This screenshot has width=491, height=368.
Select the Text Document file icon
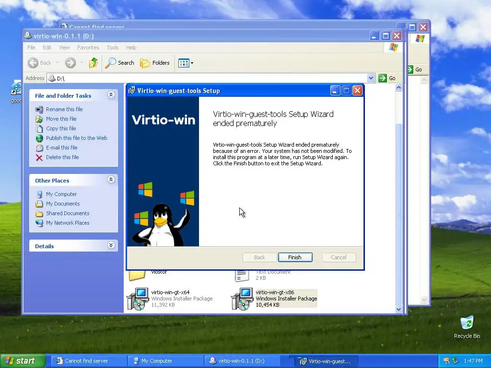[242, 276]
